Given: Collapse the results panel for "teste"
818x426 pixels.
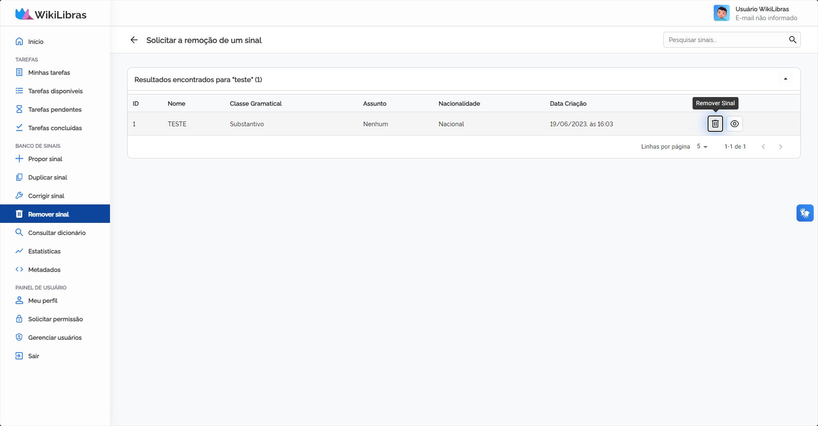Looking at the screenshot, I should point(785,79).
